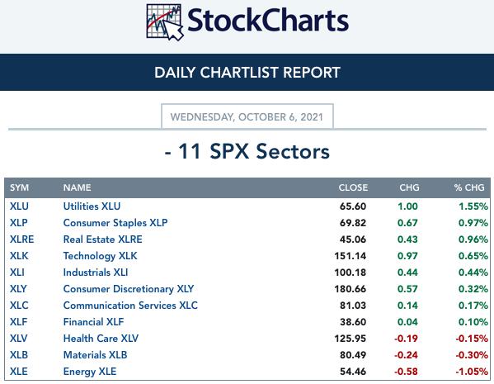The image size is (494, 384).
Task: Open the Energy XLE link
Action: click(90, 372)
